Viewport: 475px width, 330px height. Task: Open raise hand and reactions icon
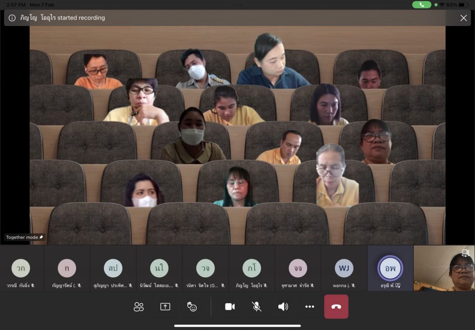[192, 307]
